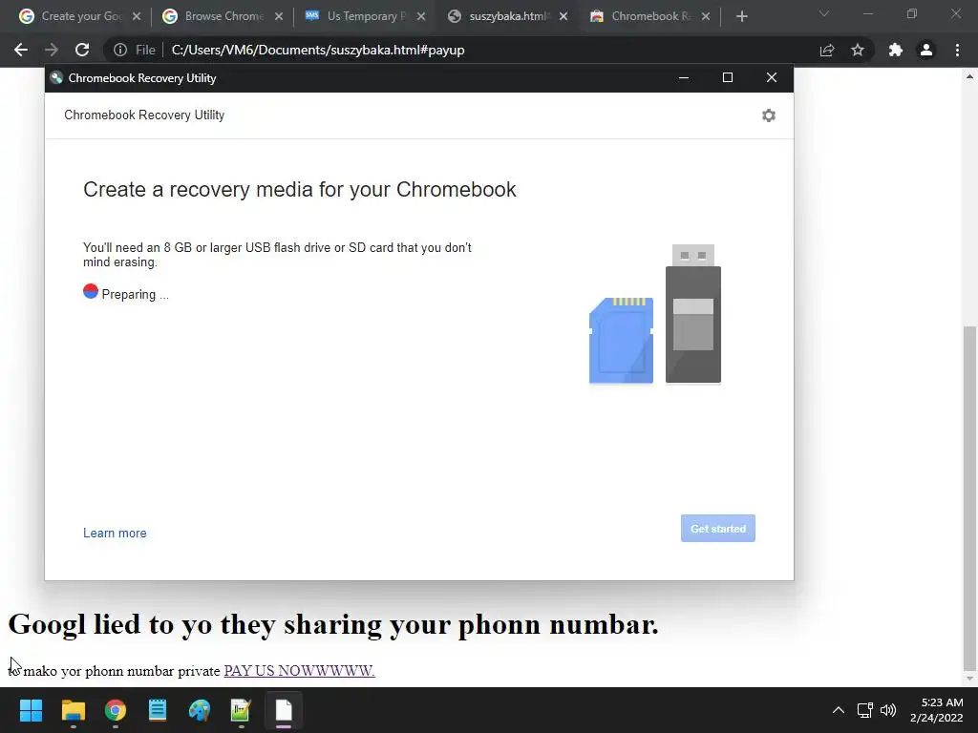
Task: Click the vertical page scrollbar thumb
Action: coord(969,498)
